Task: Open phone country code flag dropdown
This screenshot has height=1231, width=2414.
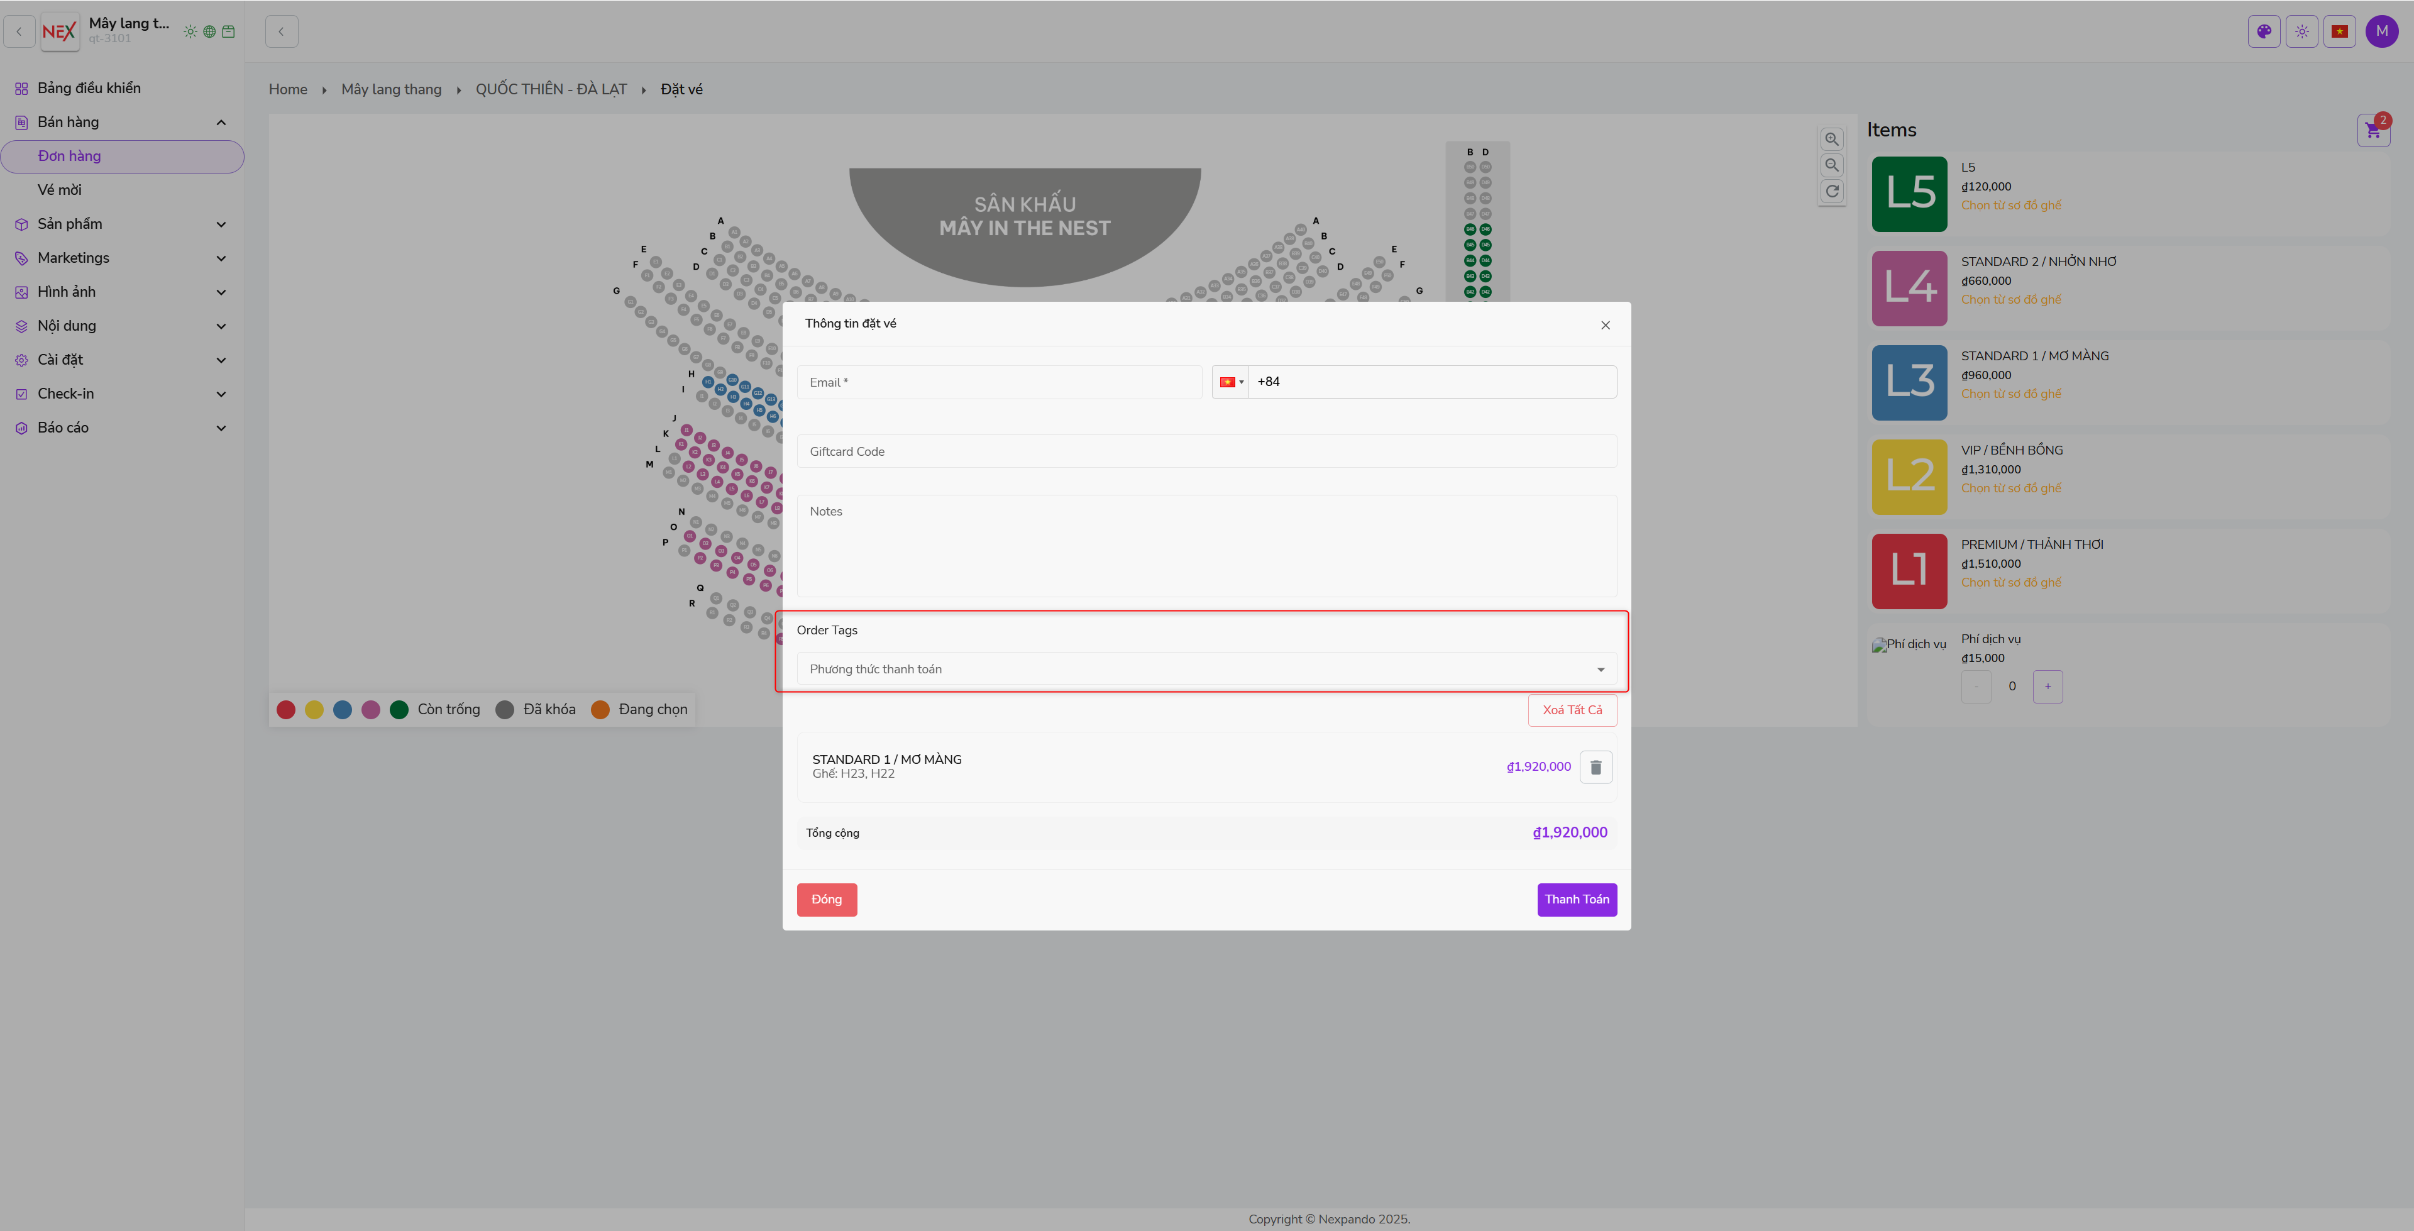Action: [1230, 382]
